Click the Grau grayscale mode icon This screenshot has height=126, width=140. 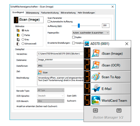click(18, 39)
